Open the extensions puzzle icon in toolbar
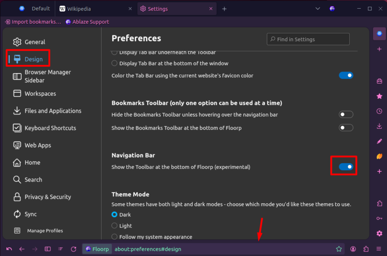 366,249
